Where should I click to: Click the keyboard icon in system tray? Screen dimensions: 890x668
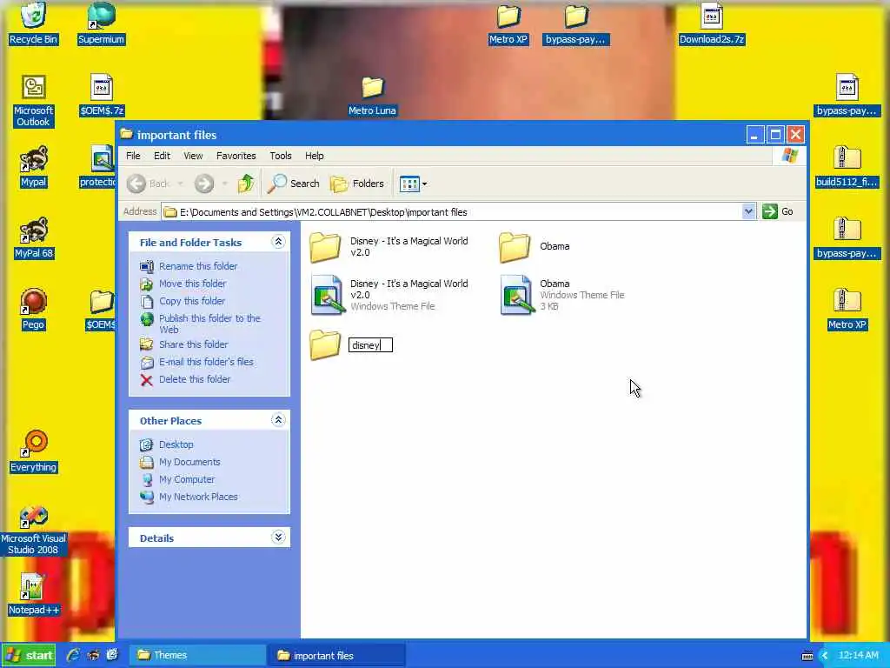[x=807, y=656]
